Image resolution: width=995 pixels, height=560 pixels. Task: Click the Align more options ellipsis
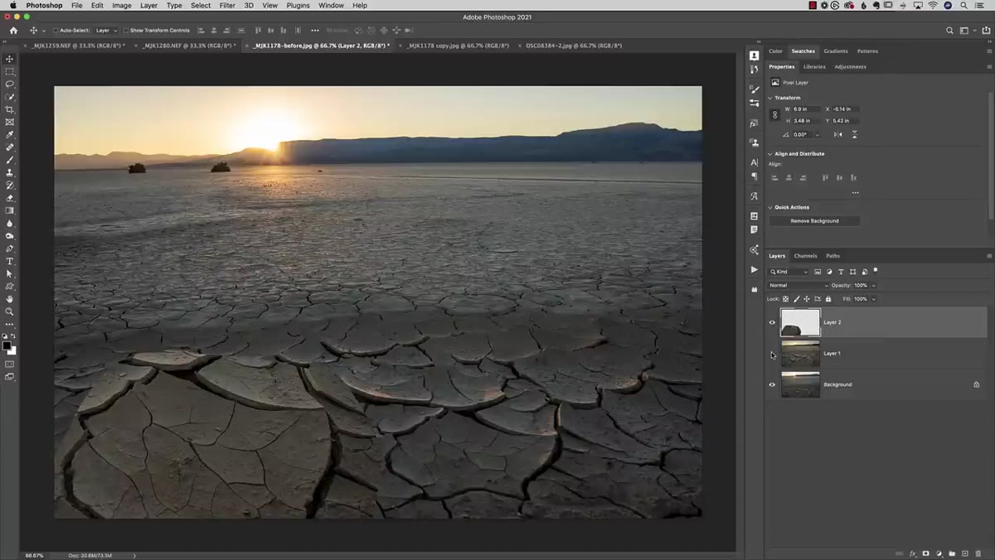click(x=855, y=193)
